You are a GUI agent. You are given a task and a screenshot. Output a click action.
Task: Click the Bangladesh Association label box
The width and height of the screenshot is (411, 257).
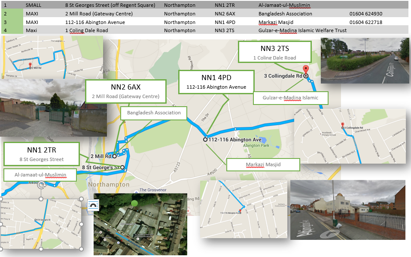tap(154, 113)
